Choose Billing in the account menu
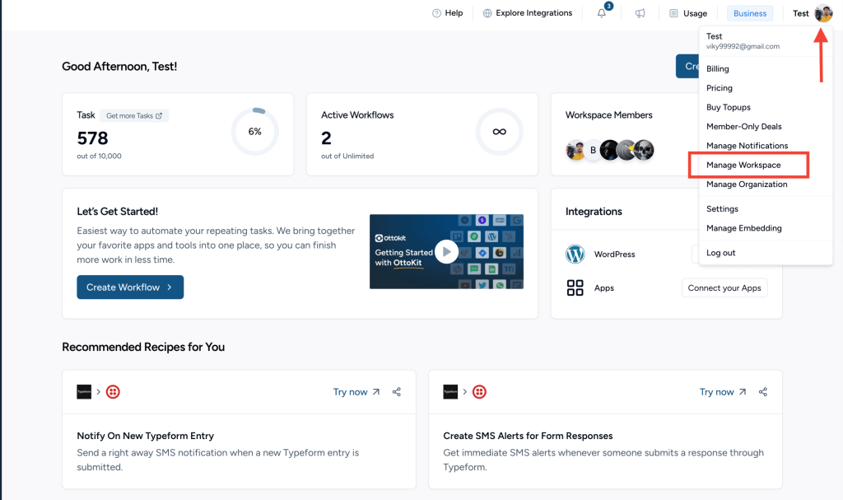The width and height of the screenshot is (843, 500). click(x=718, y=69)
